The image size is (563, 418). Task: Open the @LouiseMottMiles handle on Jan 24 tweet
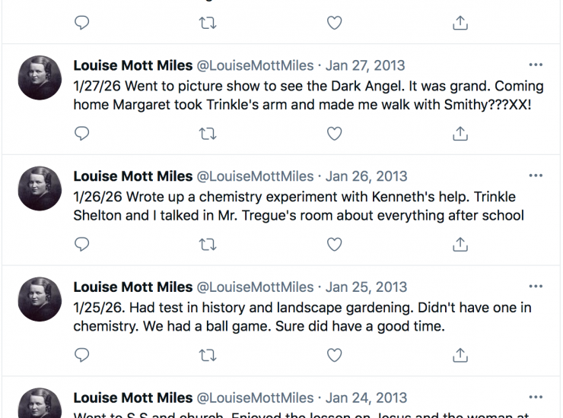tap(255, 397)
